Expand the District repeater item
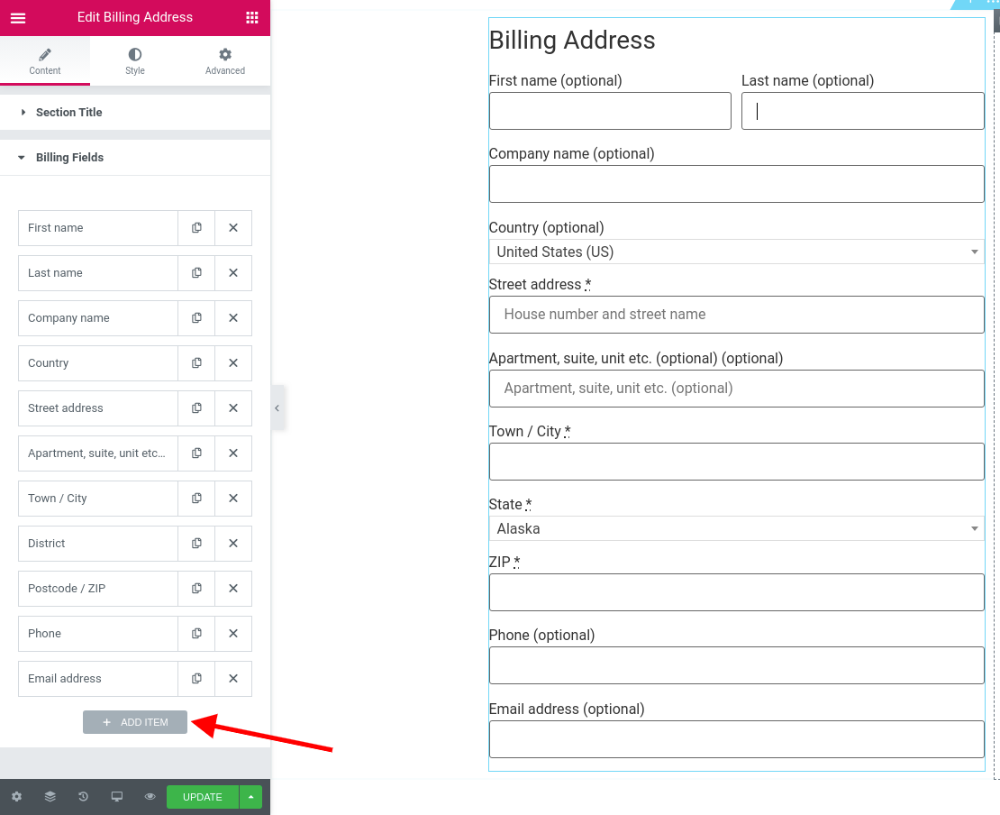 point(98,544)
